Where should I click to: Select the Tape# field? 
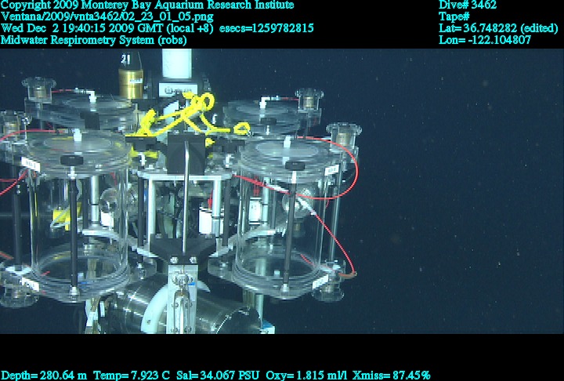[x=454, y=16]
